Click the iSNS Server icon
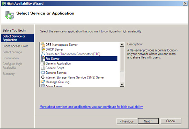 43,77
